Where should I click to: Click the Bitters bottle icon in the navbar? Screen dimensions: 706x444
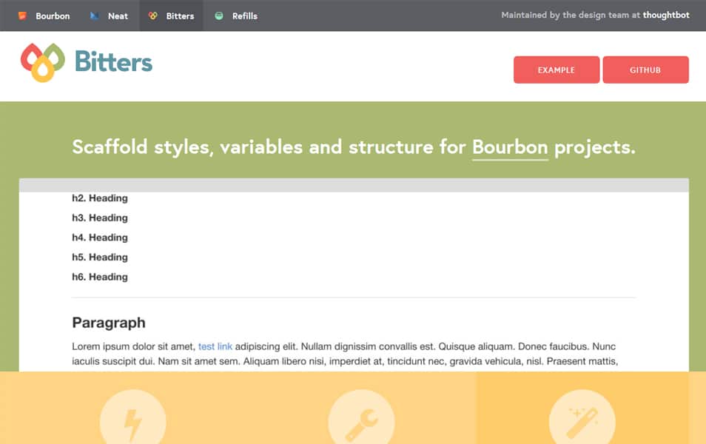154,16
